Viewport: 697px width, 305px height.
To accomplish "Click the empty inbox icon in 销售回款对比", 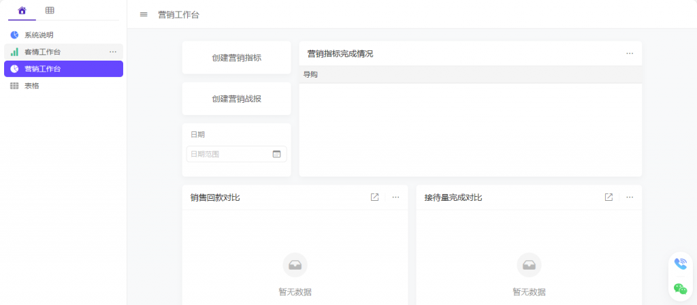I will tap(295, 265).
